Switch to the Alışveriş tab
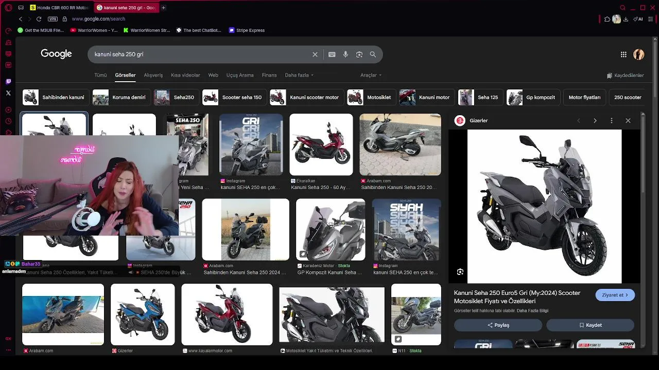 [153, 75]
